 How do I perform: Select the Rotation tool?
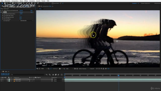tap(11, 3)
